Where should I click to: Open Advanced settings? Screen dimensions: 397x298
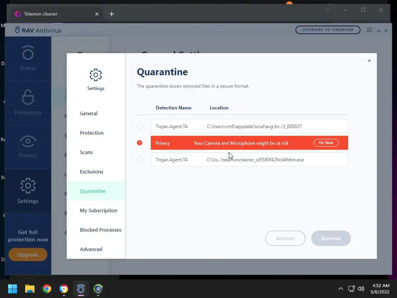click(x=91, y=249)
